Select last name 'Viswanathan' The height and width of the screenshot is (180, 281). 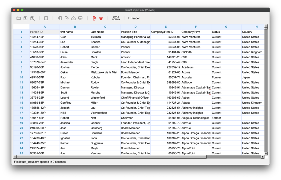[x=105, y=113]
